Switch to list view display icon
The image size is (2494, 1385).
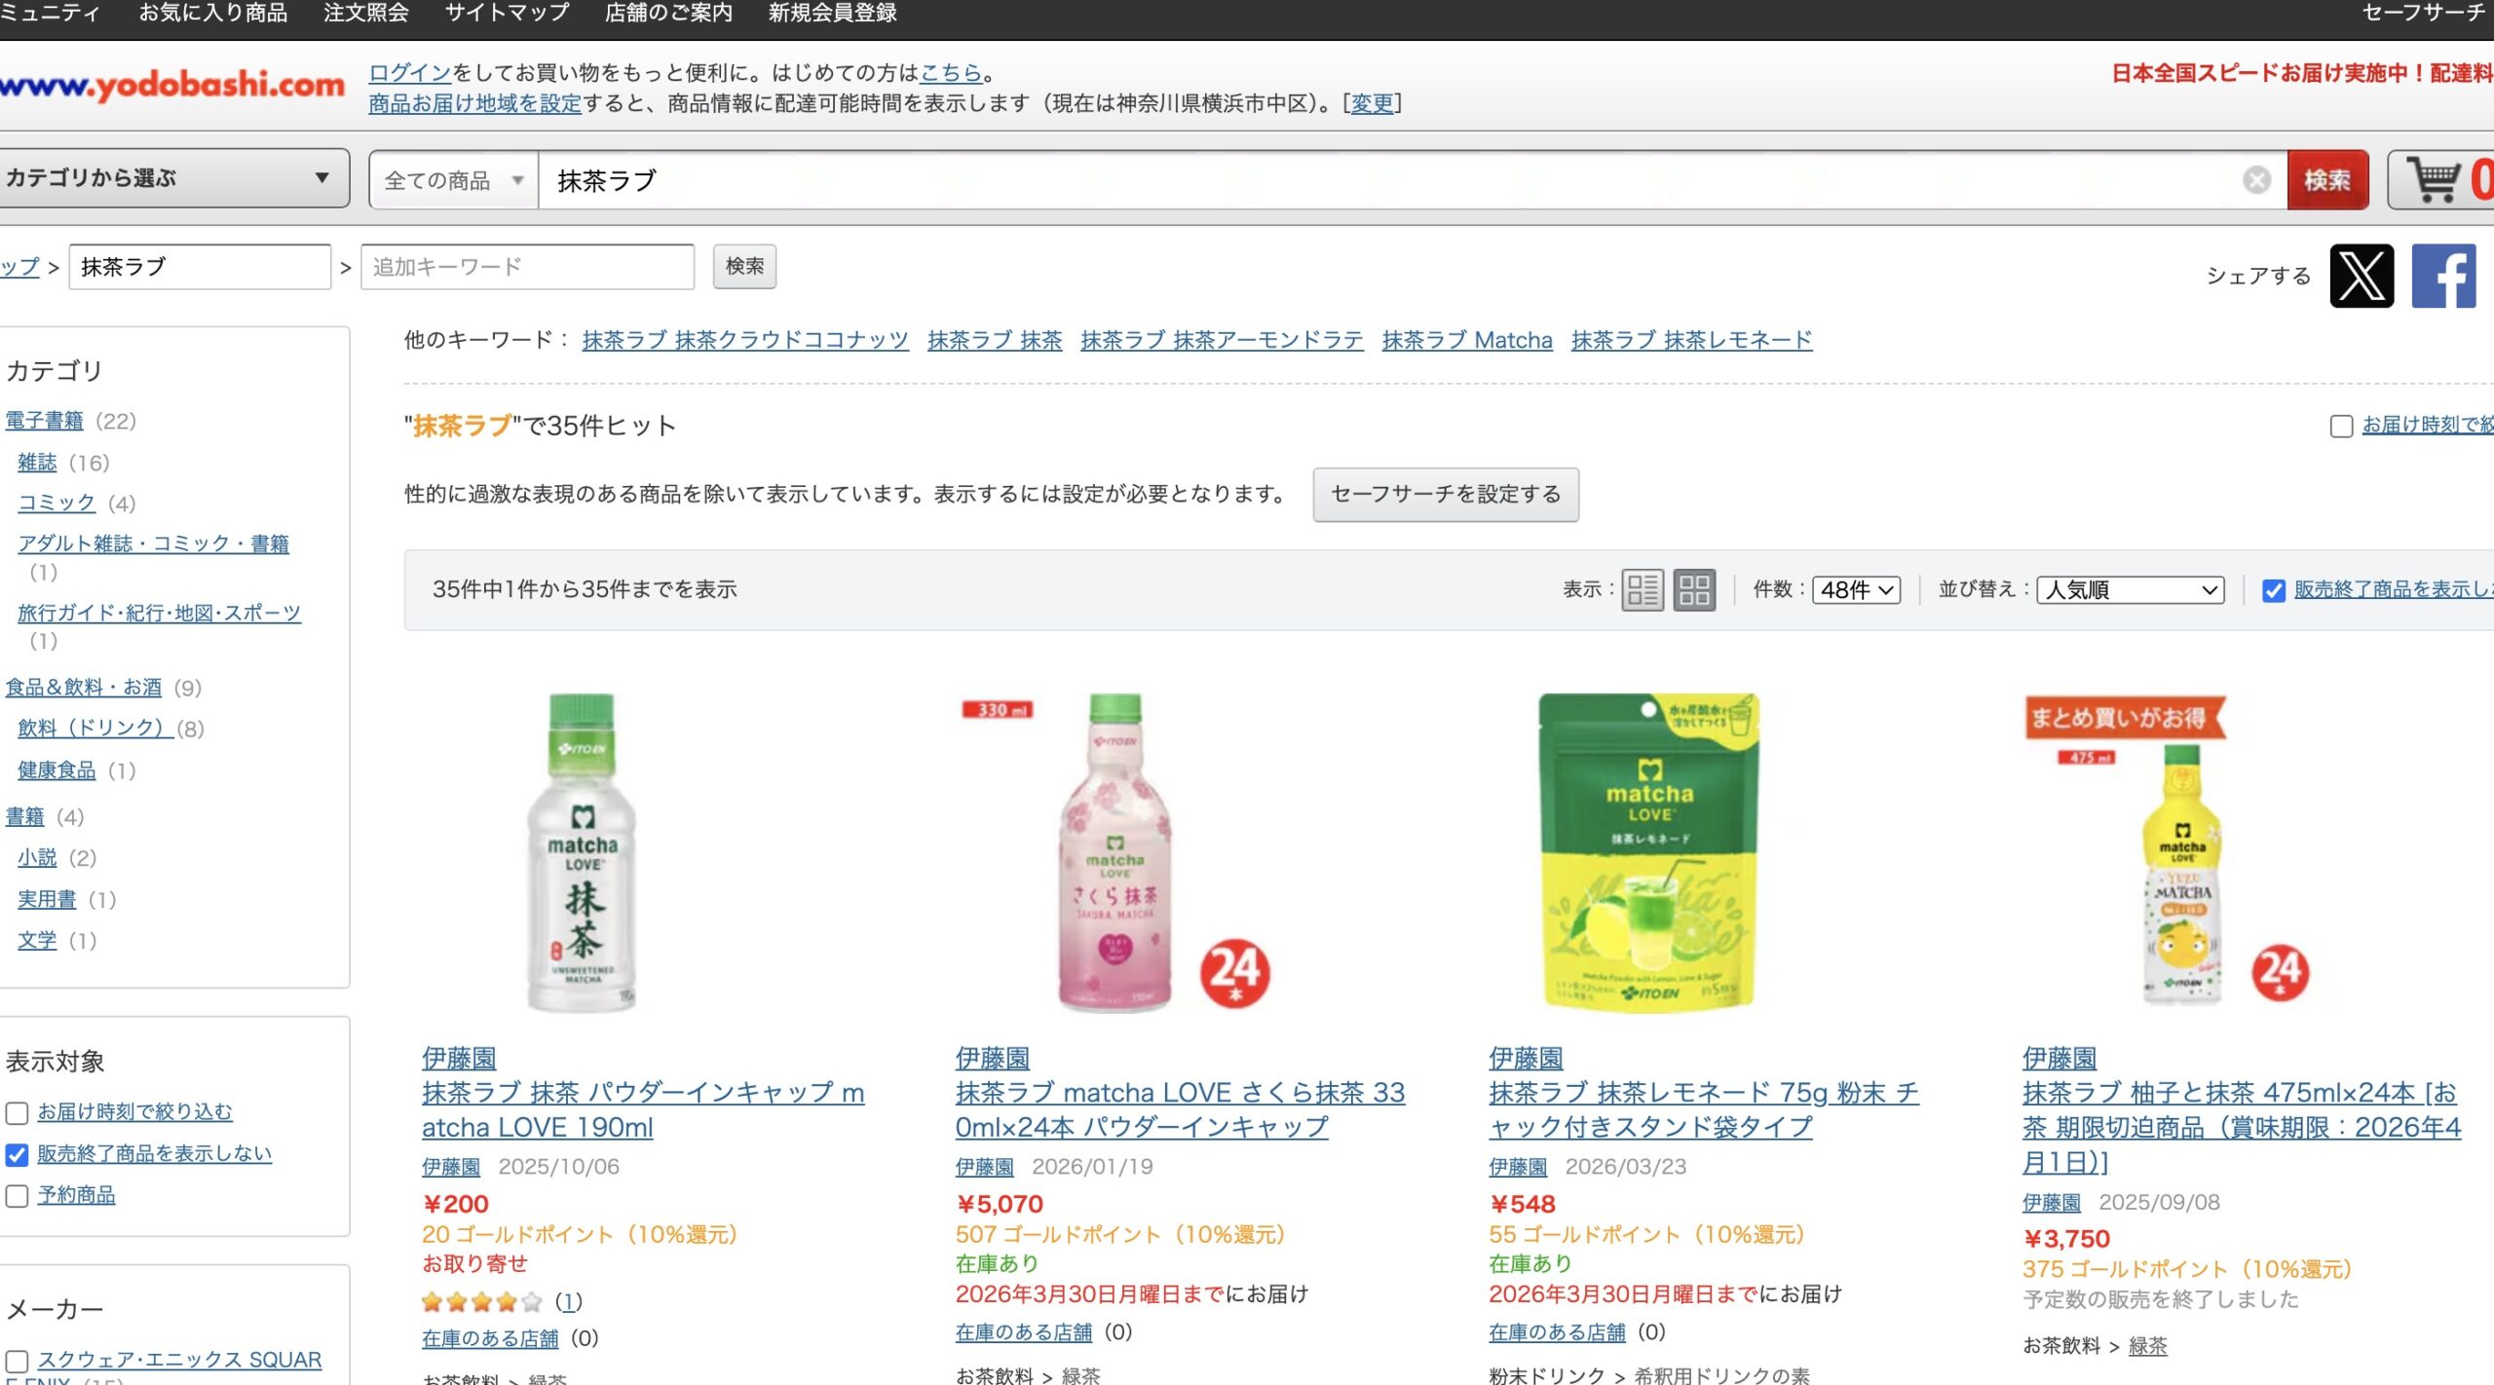click(x=1642, y=590)
